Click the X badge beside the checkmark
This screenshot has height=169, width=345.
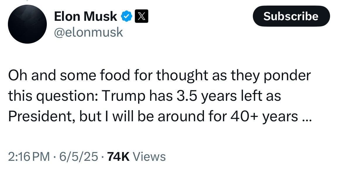[x=141, y=16]
